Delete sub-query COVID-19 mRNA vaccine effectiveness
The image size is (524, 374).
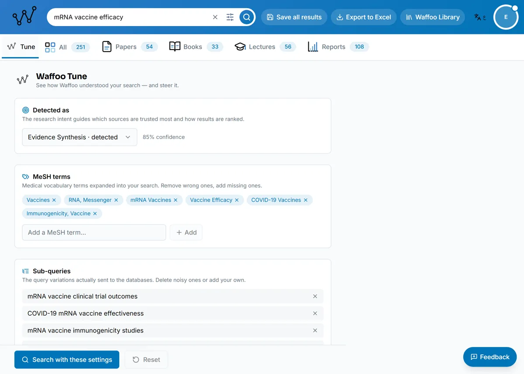pyautogui.click(x=315, y=313)
